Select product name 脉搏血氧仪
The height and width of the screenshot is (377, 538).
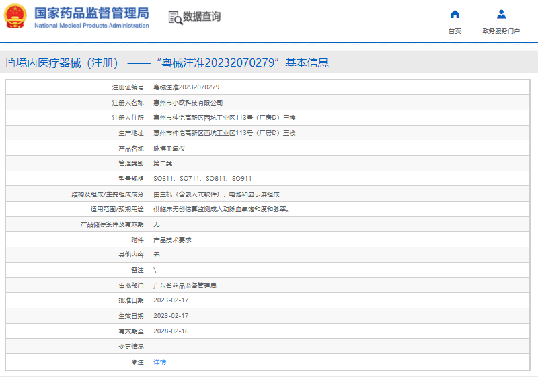169,149
